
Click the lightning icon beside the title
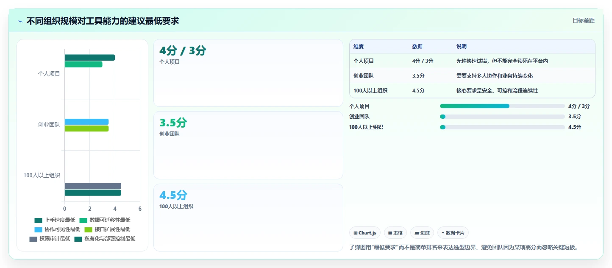pos(20,21)
